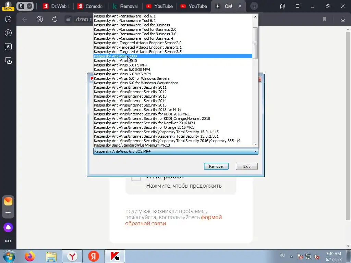The height and width of the screenshot is (263, 351).
Task: Choose Kaspersky Anti-Virus/Internet Security 2013
Action: 173,96
